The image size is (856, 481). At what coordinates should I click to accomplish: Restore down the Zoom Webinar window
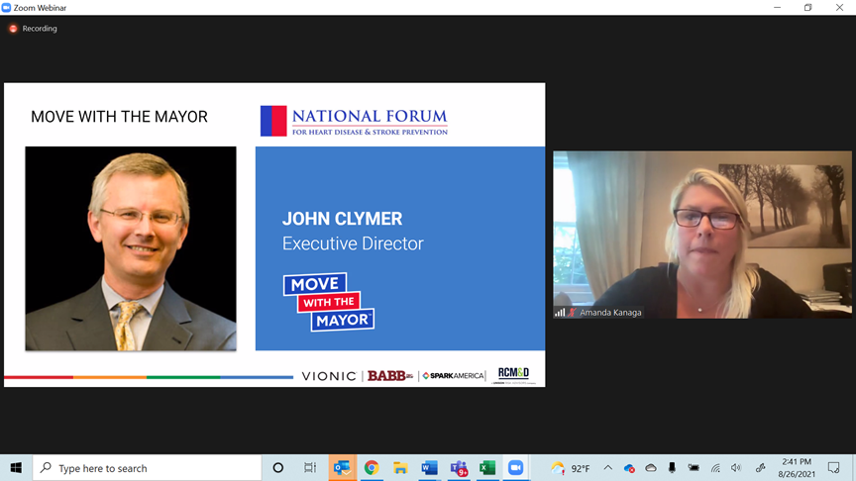pyautogui.click(x=808, y=8)
